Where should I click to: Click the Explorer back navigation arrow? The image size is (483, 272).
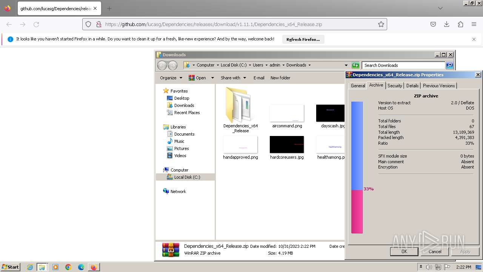pyautogui.click(x=162, y=65)
